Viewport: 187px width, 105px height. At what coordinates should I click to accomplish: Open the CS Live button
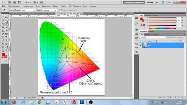[167, 2]
